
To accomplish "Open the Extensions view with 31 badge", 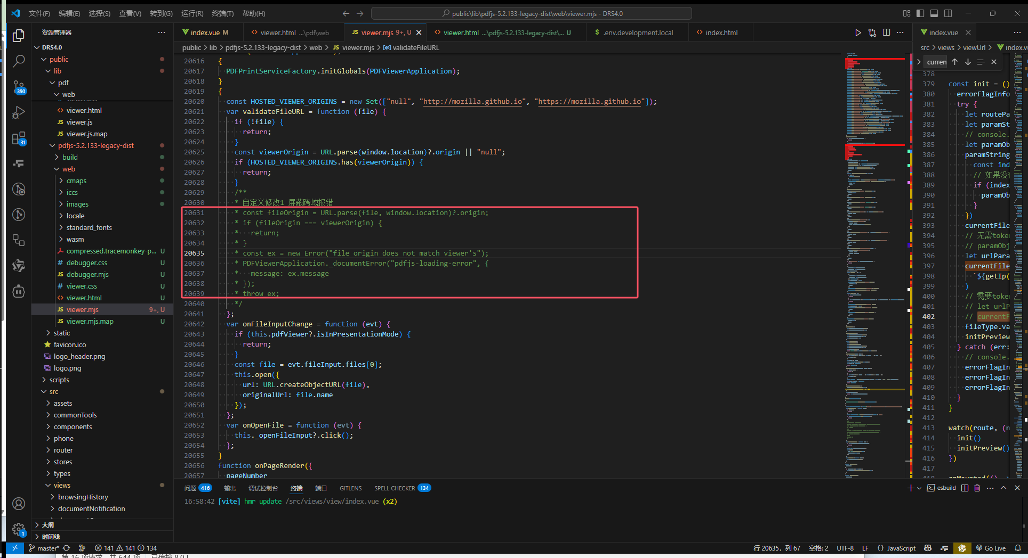I will 19,138.
